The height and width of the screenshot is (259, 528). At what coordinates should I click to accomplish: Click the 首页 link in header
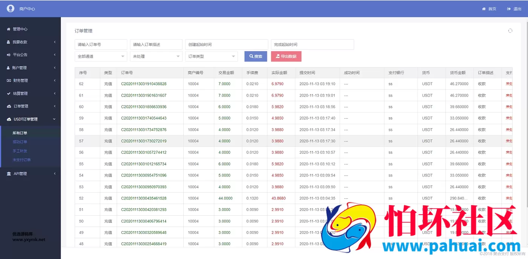pos(489,9)
